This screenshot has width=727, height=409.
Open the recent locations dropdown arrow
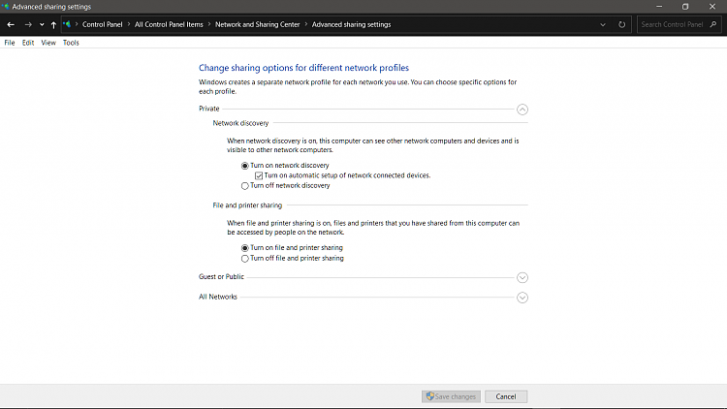pyautogui.click(x=42, y=24)
